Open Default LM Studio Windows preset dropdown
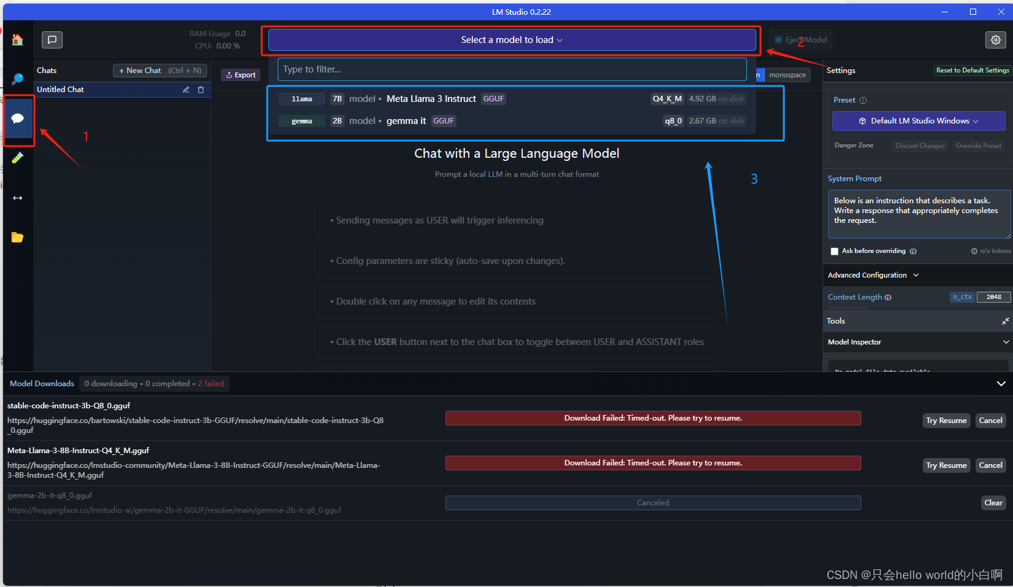This screenshot has height=587, width=1013. click(x=918, y=121)
